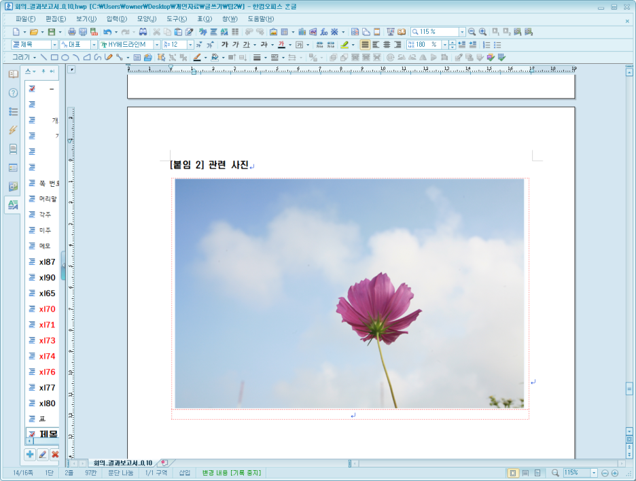Choose the line color pencil icon

pyautogui.click(x=197, y=58)
